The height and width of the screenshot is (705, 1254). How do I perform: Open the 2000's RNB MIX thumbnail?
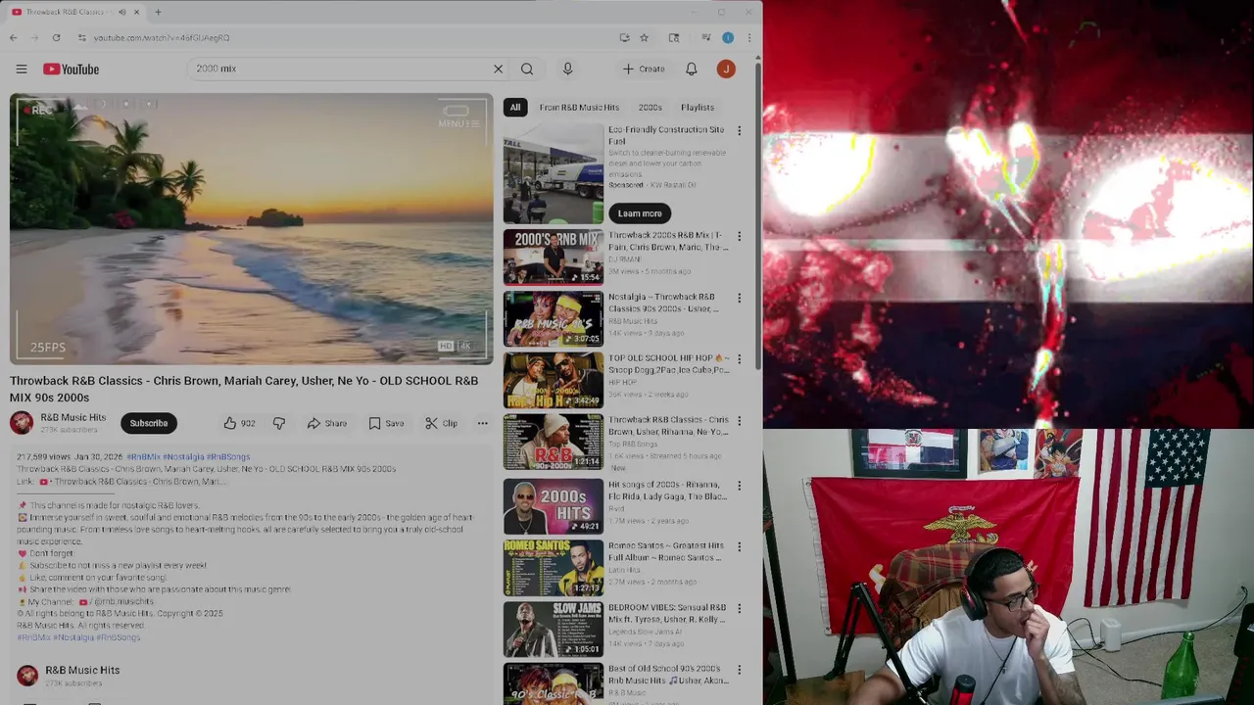pyautogui.click(x=554, y=257)
